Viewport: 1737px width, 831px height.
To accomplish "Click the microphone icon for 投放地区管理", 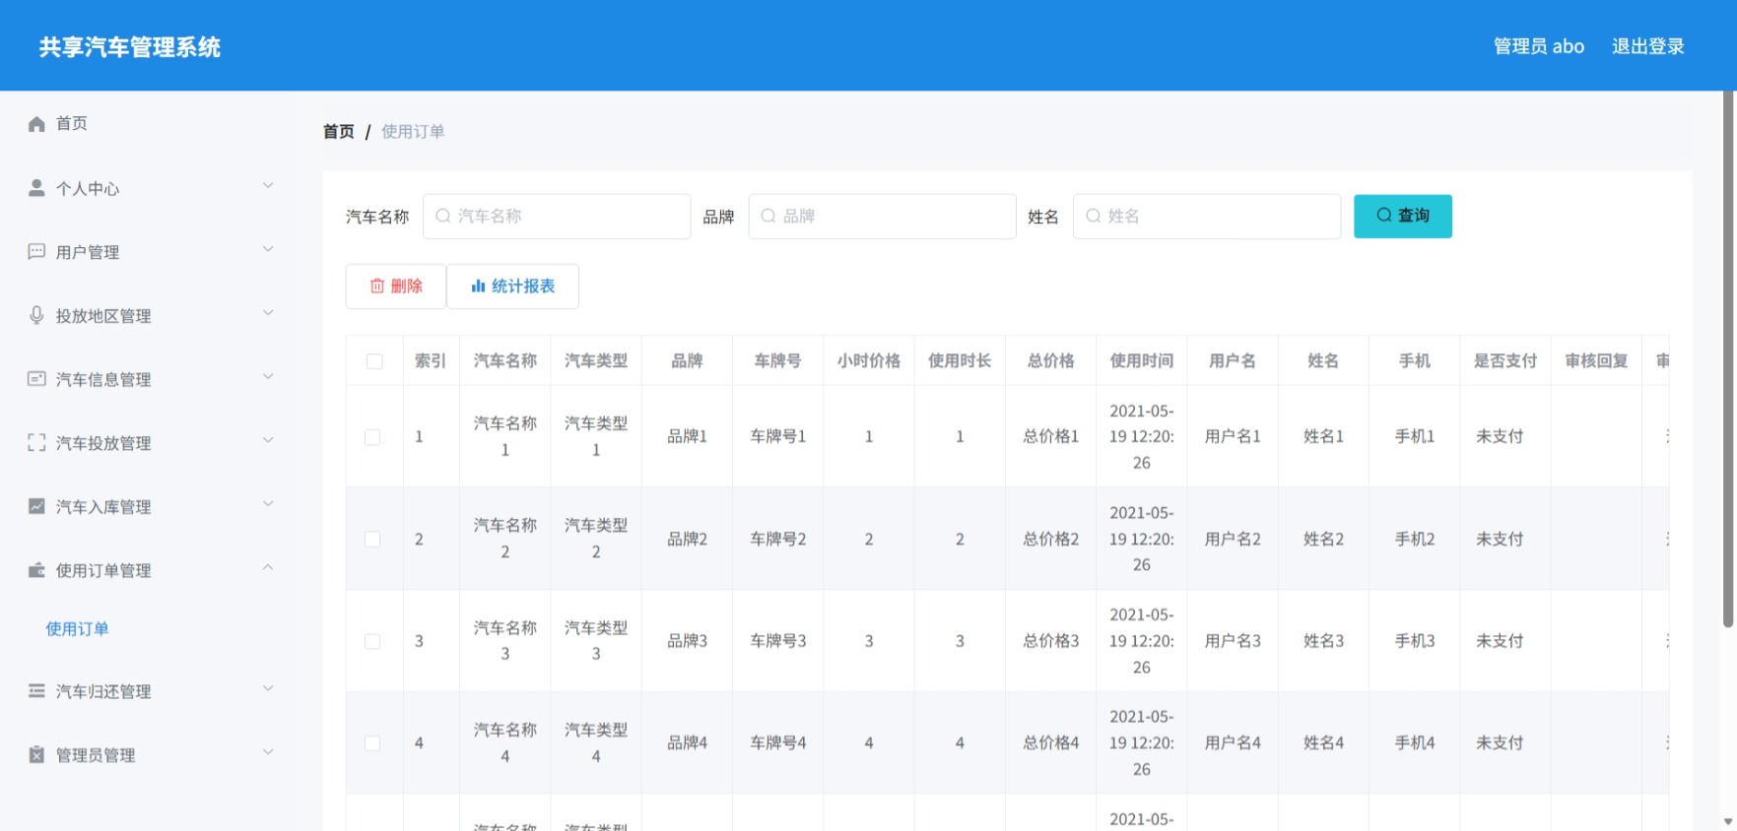I will click(36, 315).
